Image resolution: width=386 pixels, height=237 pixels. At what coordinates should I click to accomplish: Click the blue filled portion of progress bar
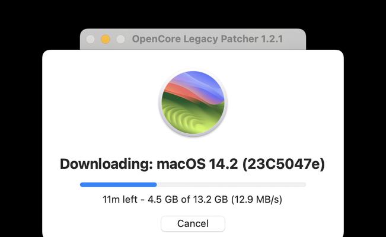[118, 185]
